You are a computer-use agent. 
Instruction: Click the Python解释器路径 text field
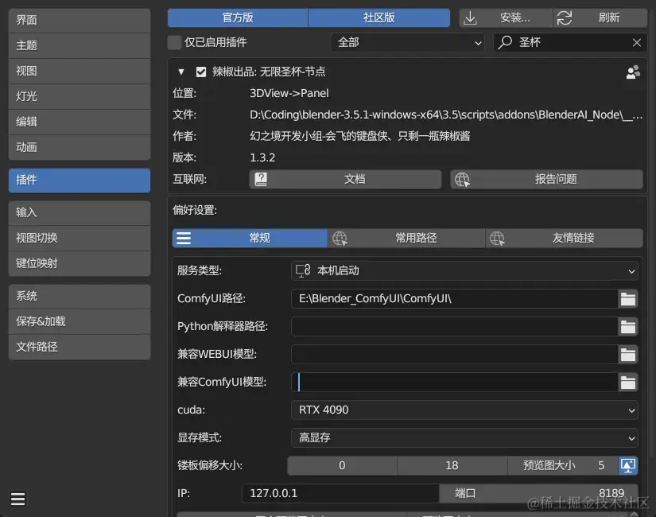454,327
